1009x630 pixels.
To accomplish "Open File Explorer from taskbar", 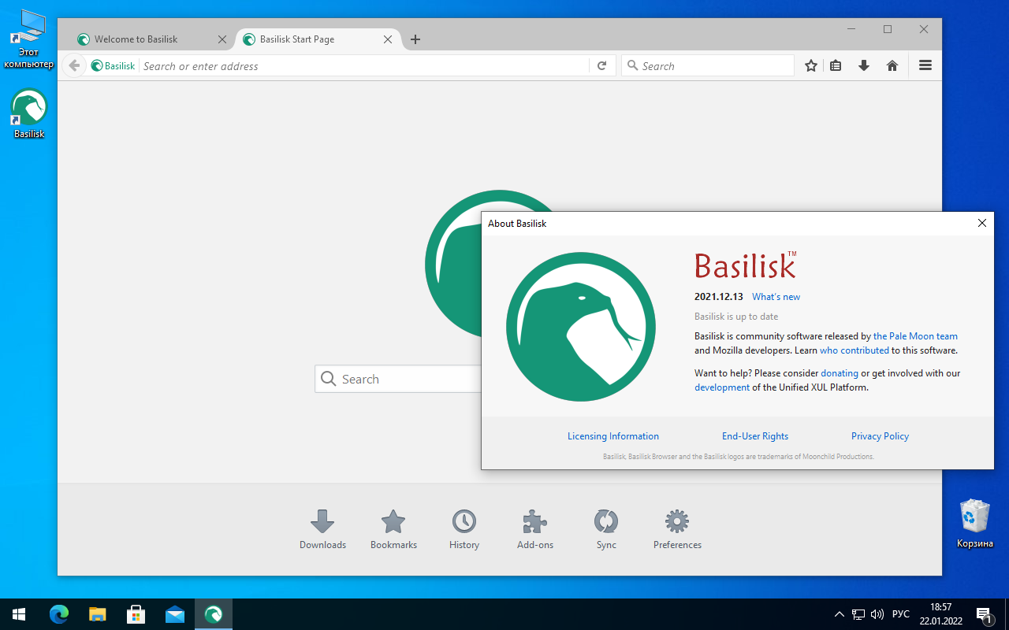I will [97, 614].
